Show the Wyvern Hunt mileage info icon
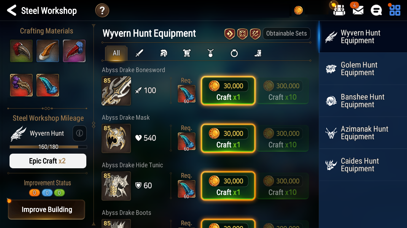407x228 pixels. [x=80, y=133]
